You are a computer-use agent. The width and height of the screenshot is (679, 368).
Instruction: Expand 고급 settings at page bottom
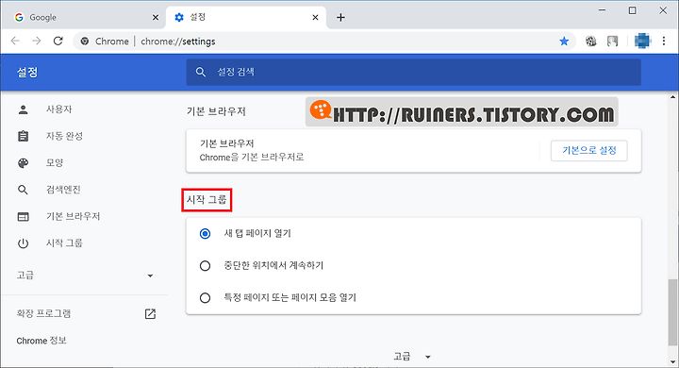click(x=412, y=357)
